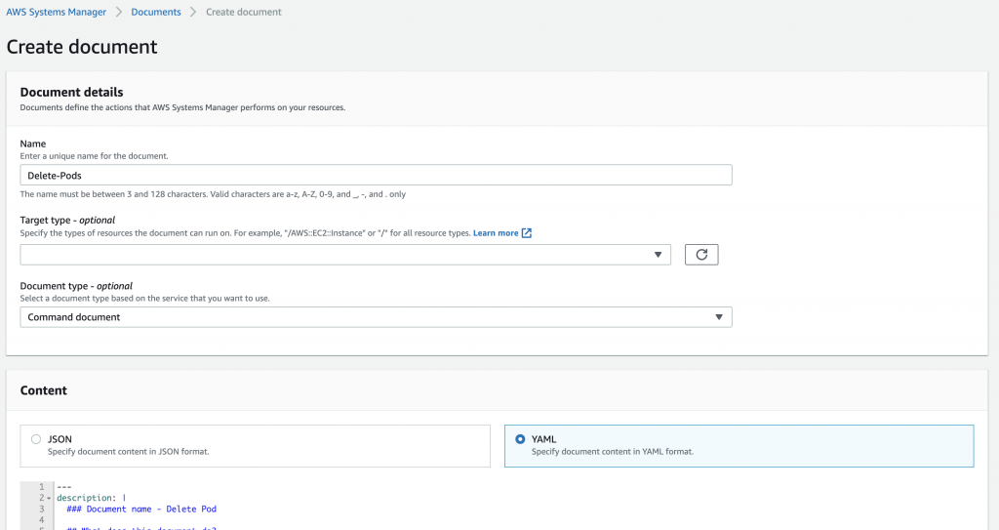This screenshot has width=999, height=530.
Task: Click the Create document breadcrumb item
Action: point(242,13)
